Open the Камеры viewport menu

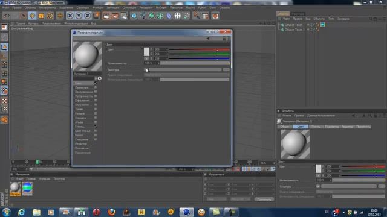click(x=33, y=24)
